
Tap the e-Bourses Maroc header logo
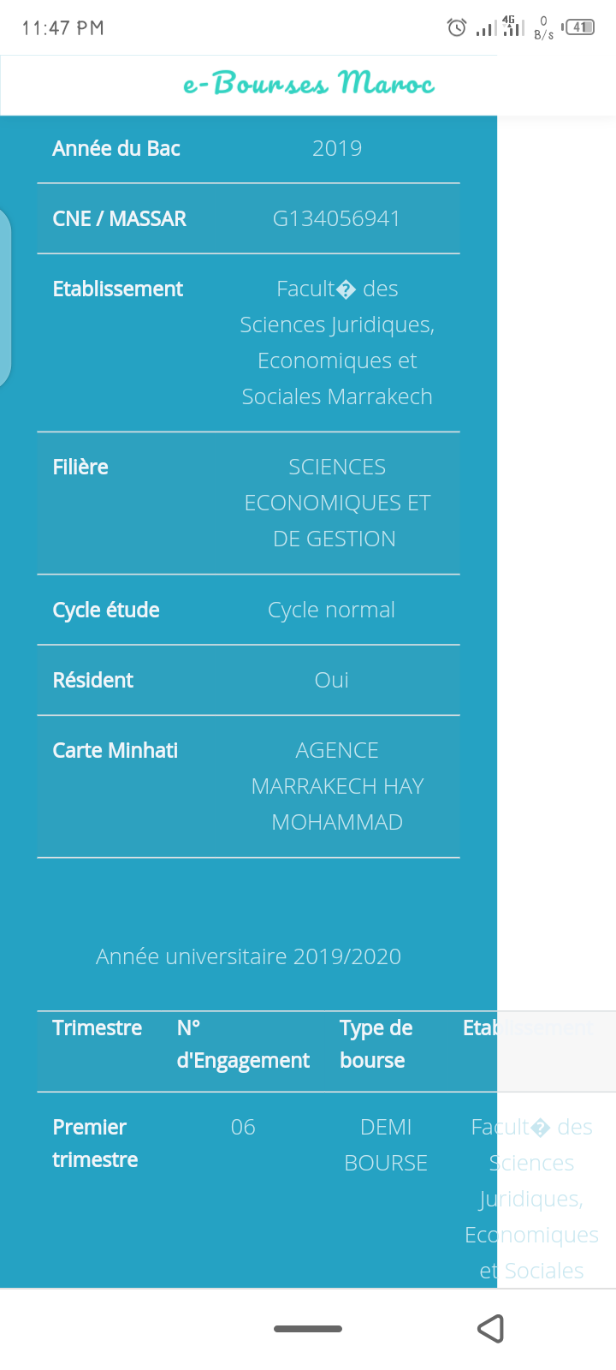pos(308,84)
